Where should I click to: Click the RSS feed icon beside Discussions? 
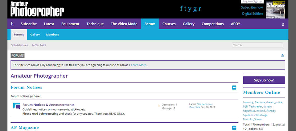point(159,105)
